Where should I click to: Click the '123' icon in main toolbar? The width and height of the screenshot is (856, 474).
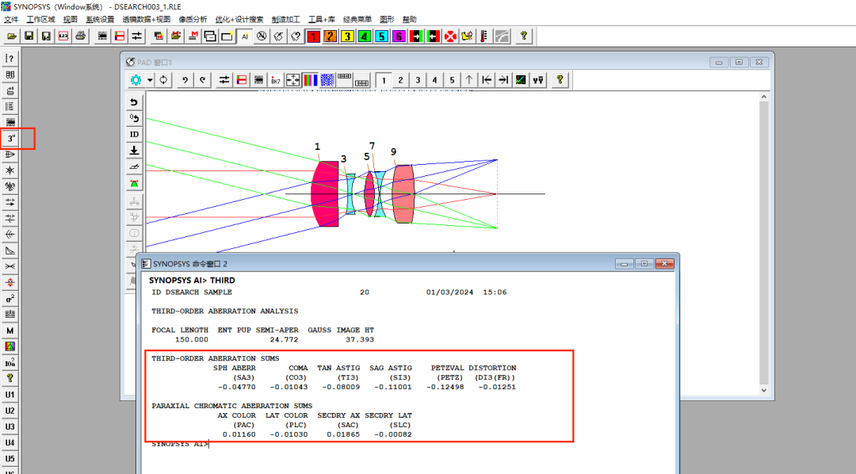pyautogui.click(x=63, y=36)
